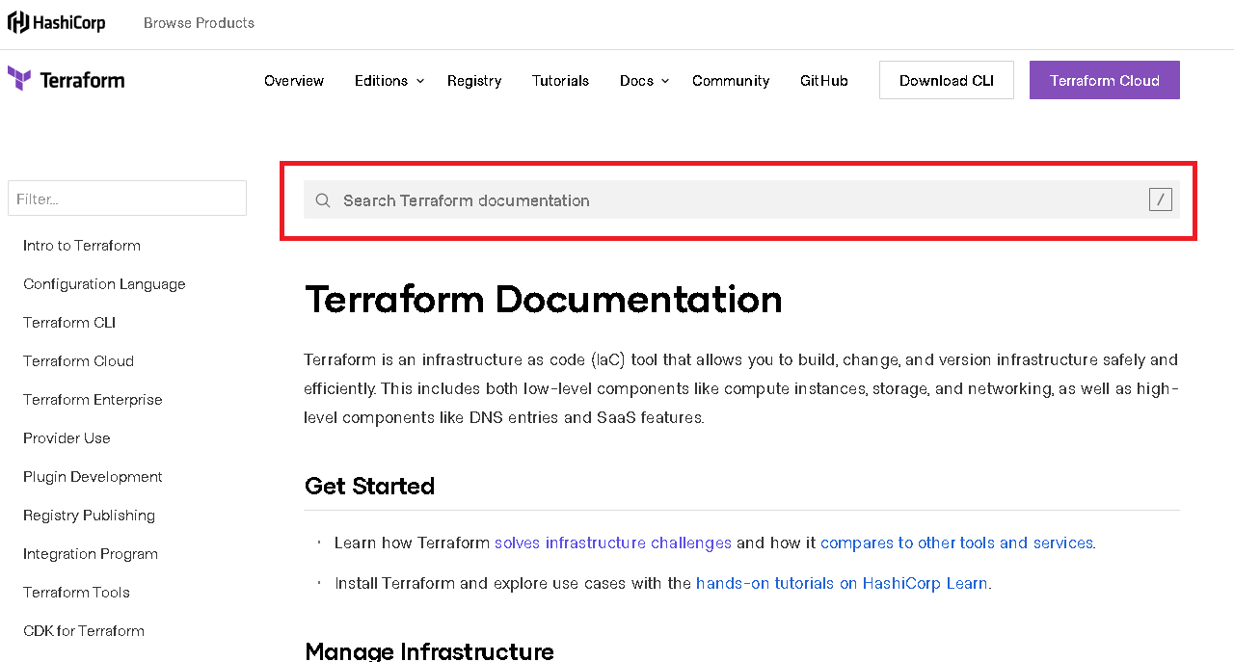Image resolution: width=1234 pixels, height=662 pixels.
Task: Expand the Editions dropdown
Action: tap(389, 81)
